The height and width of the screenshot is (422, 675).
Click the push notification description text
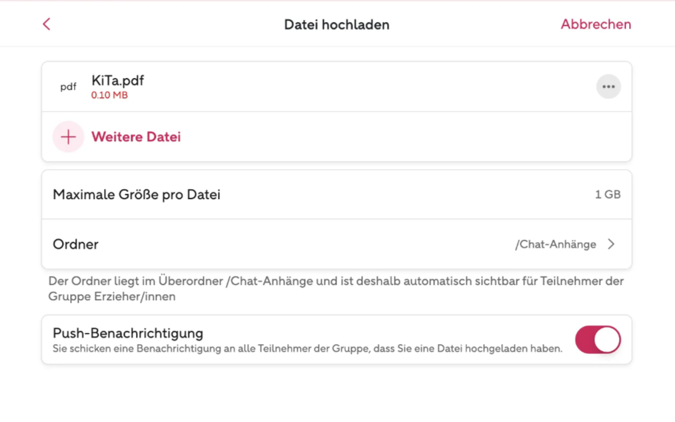point(307,348)
